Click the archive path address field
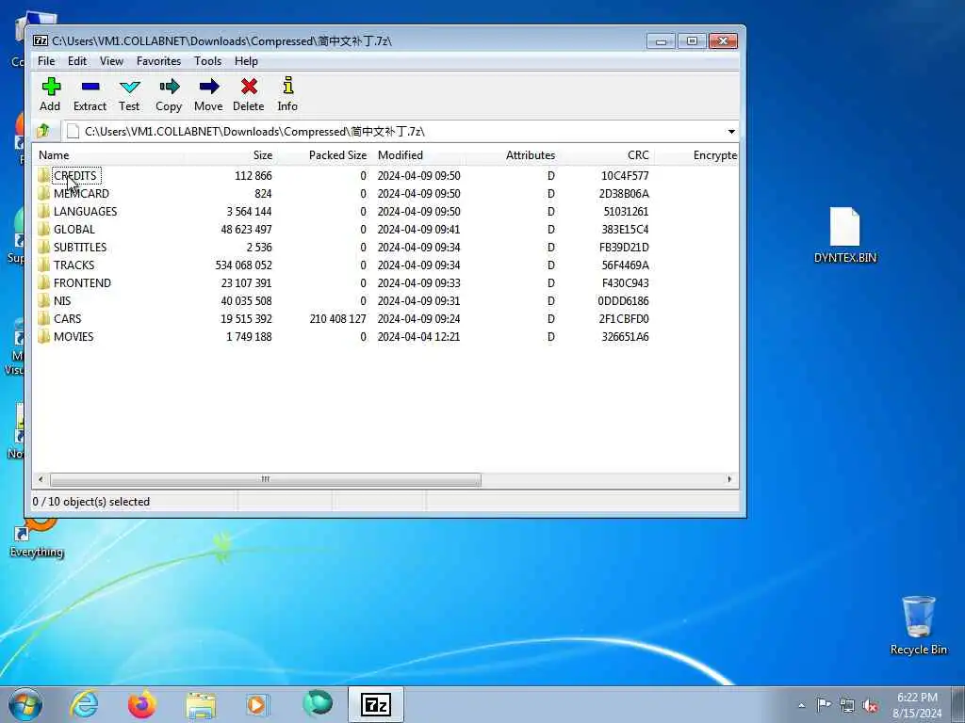 pos(394,131)
